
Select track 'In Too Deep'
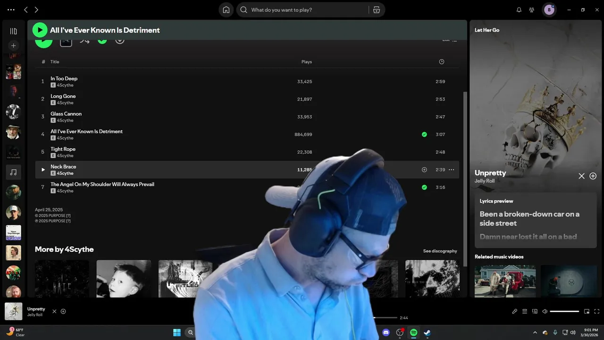(x=64, y=78)
